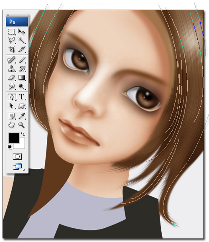Select the Magic Wand tool

click(21, 41)
